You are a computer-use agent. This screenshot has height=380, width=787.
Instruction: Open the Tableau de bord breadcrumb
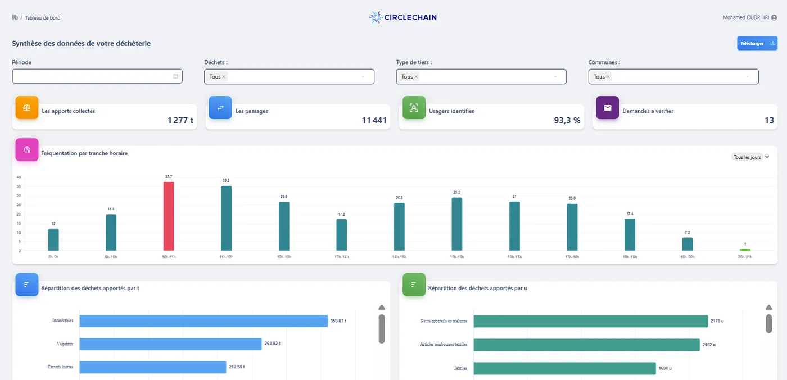pos(43,18)
